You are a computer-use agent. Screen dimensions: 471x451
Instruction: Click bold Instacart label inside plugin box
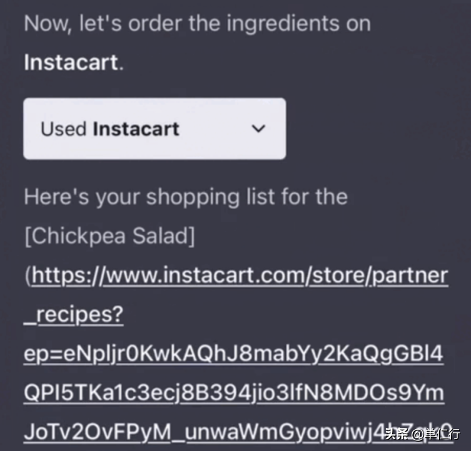click(x=136, y=129)
